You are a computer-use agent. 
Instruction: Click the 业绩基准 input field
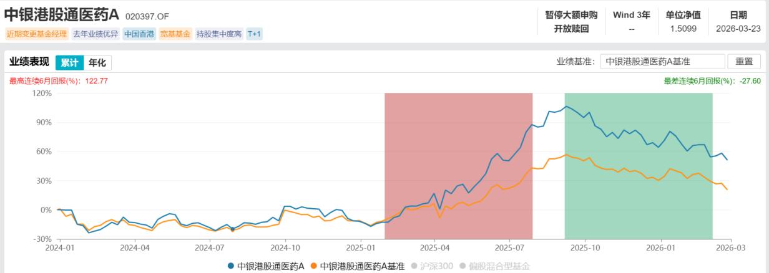click(662, 62)
